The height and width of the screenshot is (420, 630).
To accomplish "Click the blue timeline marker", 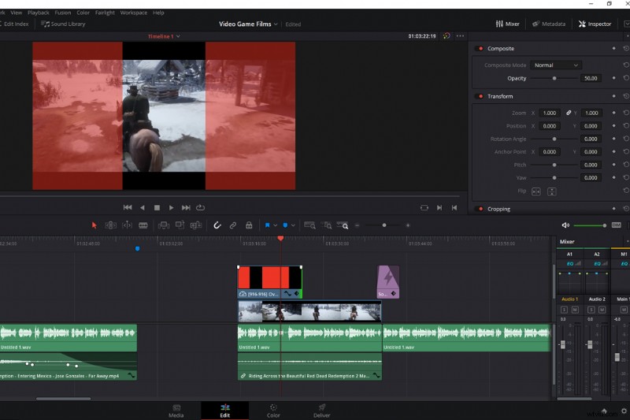I will (137, 249).
